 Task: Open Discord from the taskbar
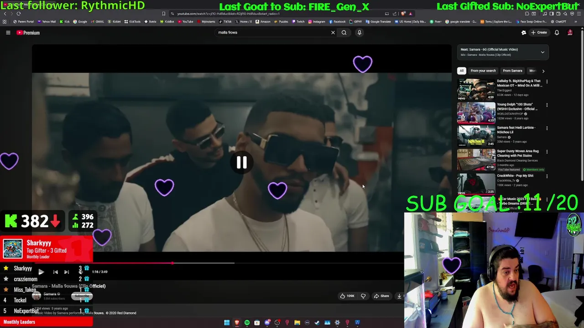coord(267,323)
